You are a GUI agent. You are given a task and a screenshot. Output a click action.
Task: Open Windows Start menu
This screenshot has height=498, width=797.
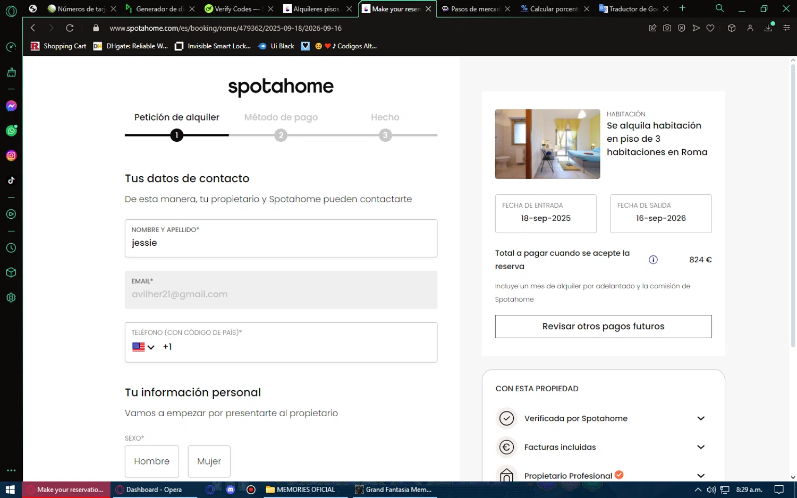point(10,490)
